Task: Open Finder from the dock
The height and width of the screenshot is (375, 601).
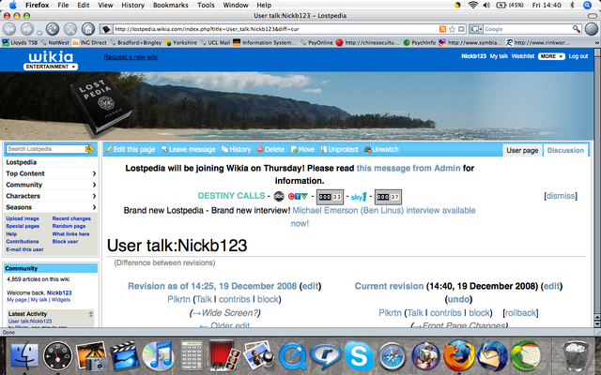Action: (x=24, y=356)
